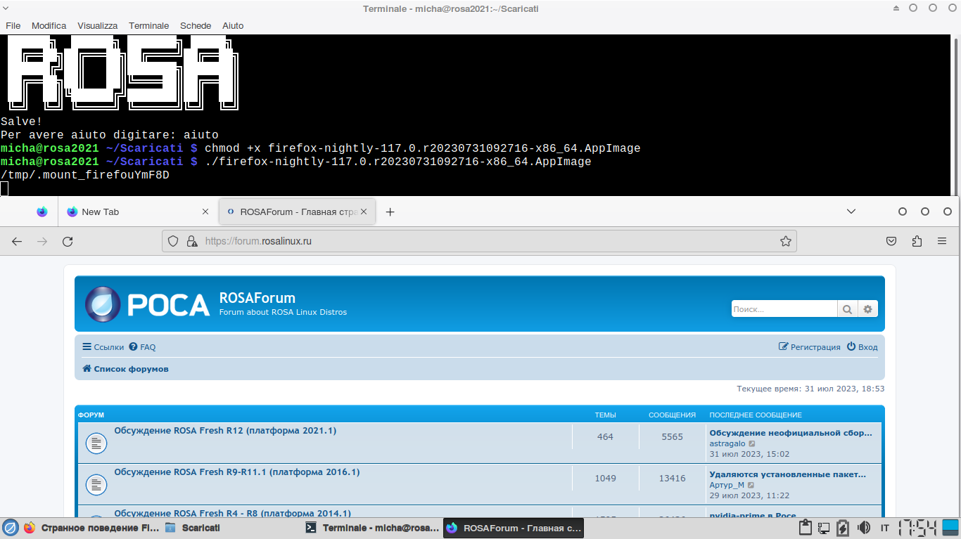Open user astragalo profile
Viewport: 961px width, 539px height.
(x=727, y=444)
